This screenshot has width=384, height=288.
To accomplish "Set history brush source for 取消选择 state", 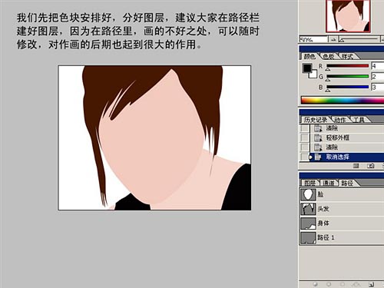I will [304, 157].
